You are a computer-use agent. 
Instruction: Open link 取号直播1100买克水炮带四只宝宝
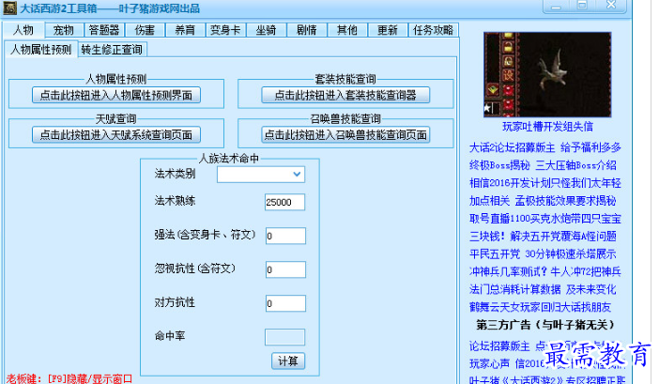[x=545, y=219]
